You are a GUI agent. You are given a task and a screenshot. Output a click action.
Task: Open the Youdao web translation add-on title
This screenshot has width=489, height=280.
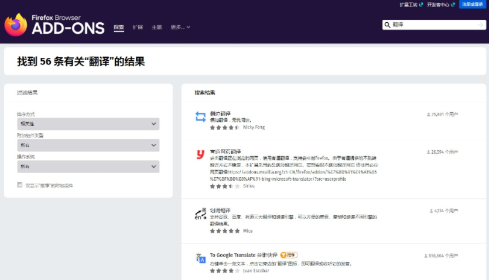[225, 151]
